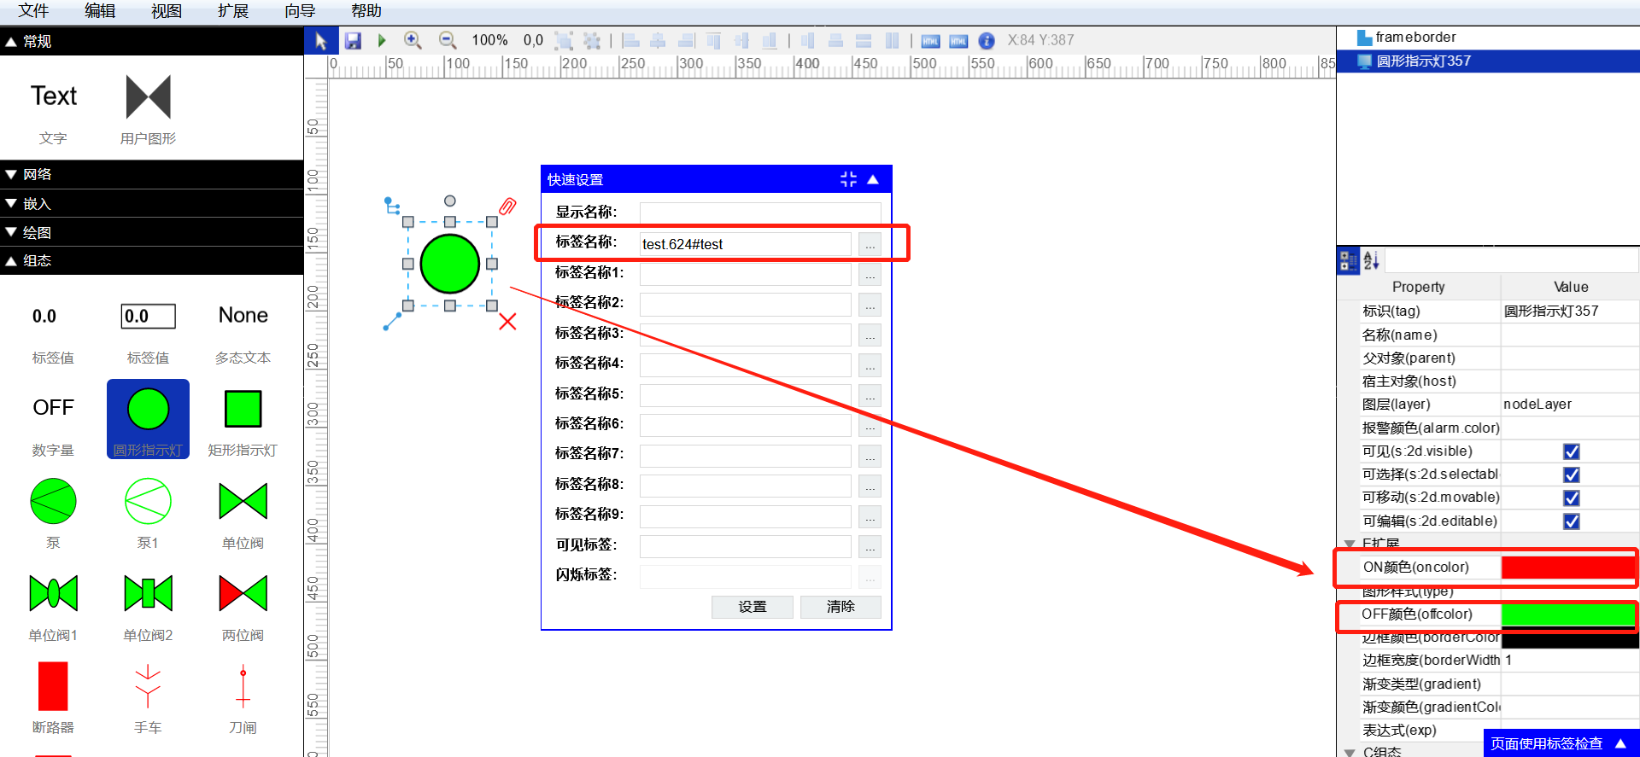Select the 用户图形 bowtie component
The image size is (1640, 757).
point(148,96)
